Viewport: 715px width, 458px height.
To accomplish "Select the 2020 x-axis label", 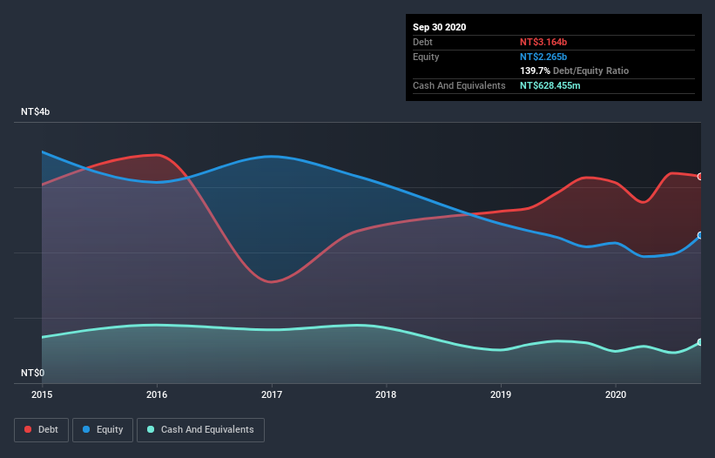I will 616,394.
